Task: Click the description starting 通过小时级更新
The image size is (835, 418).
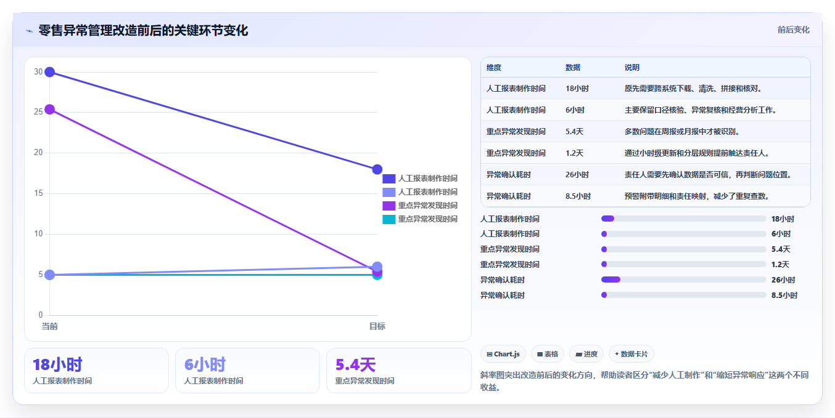Action: point(697,153)
